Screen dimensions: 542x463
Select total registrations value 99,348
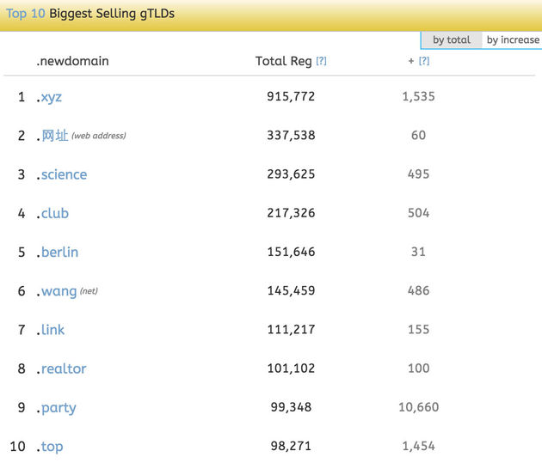(291, 407)
